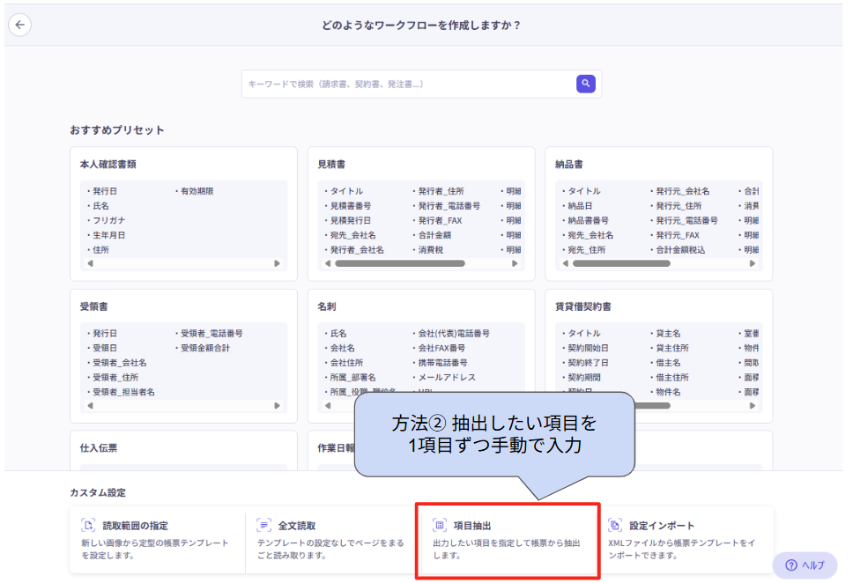Select the 本人確認書類 preset card
Viewport: 853px width, 583px height.
pyautogui.click(x=183, y=165)
